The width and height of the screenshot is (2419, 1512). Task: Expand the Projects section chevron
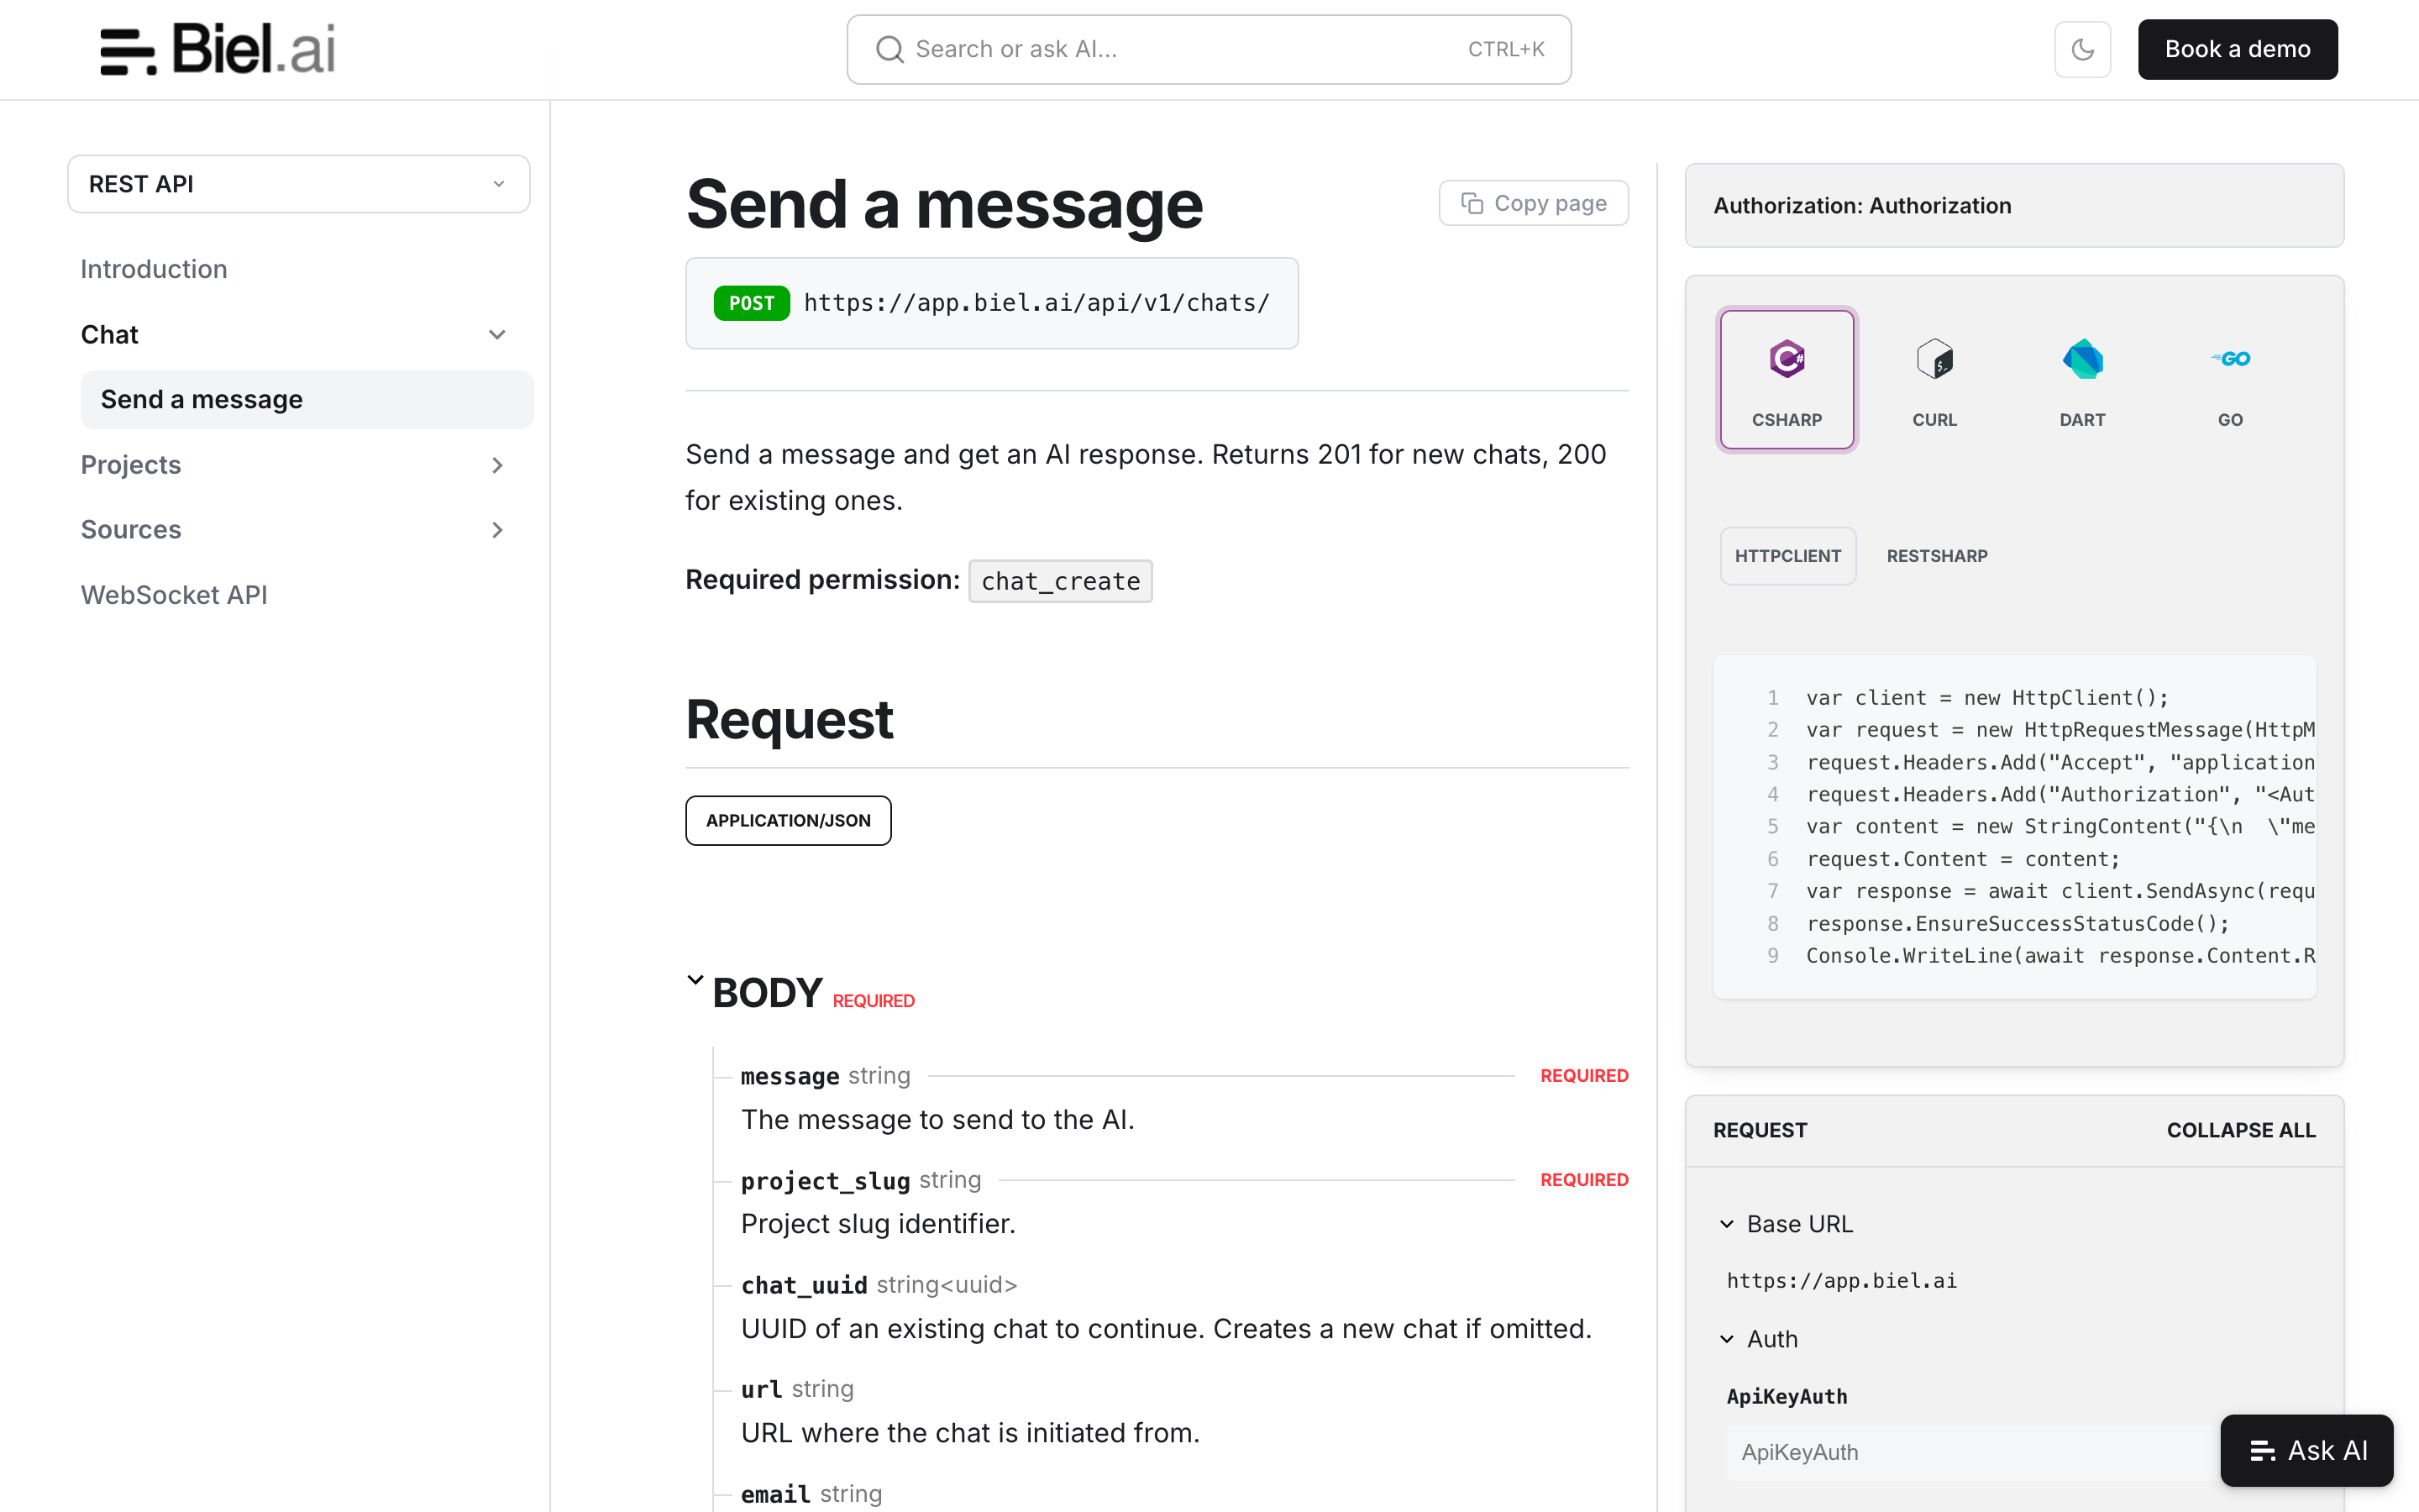pos(496,465)
